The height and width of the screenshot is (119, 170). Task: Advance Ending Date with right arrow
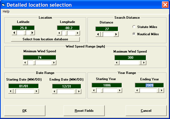pos(79,91)
